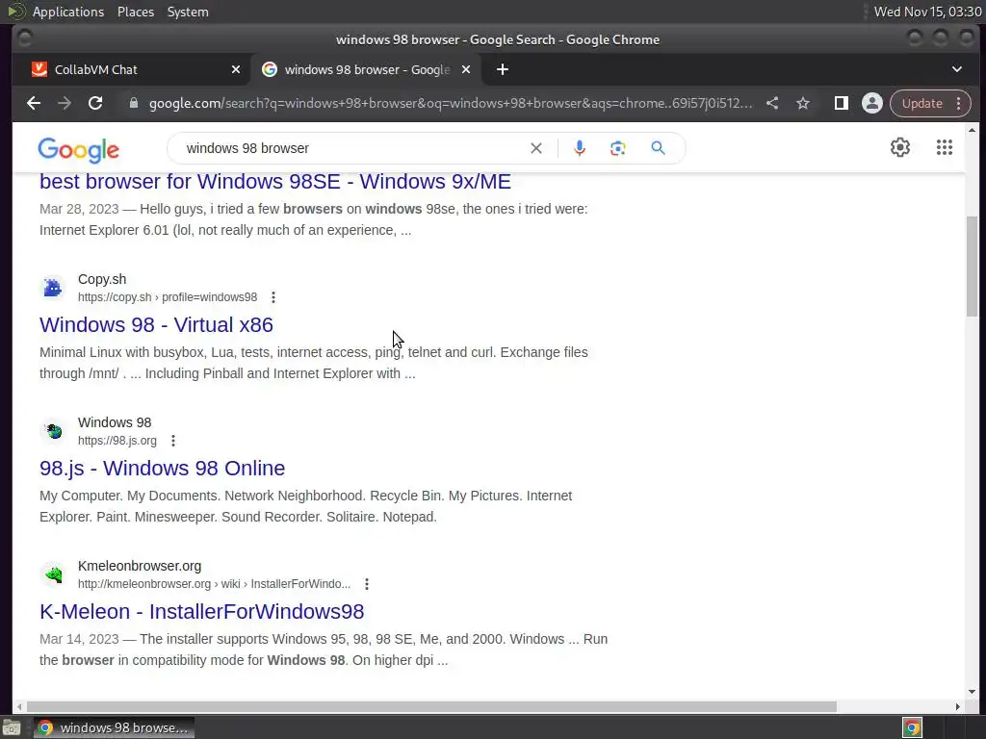Image resolution: width=986 pixels, height=739 pixels.
Task: Switch to CollabVM Chat tab
Action: (131, 69)
